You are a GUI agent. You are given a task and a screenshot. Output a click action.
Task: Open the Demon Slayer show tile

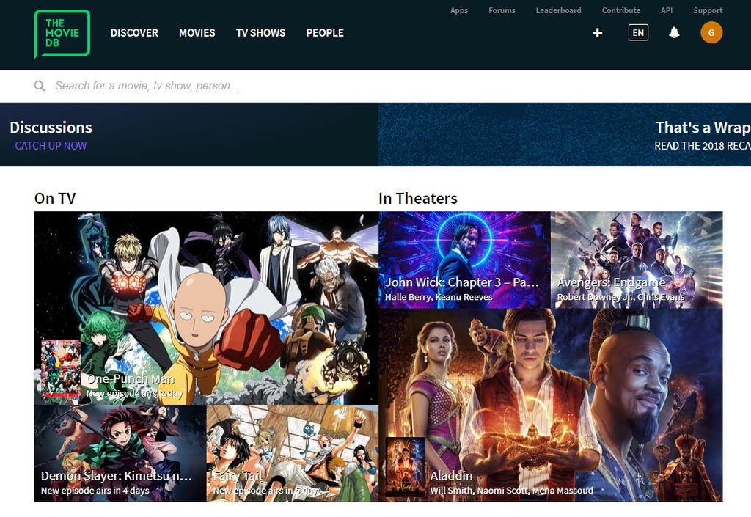tap(120, 453)
